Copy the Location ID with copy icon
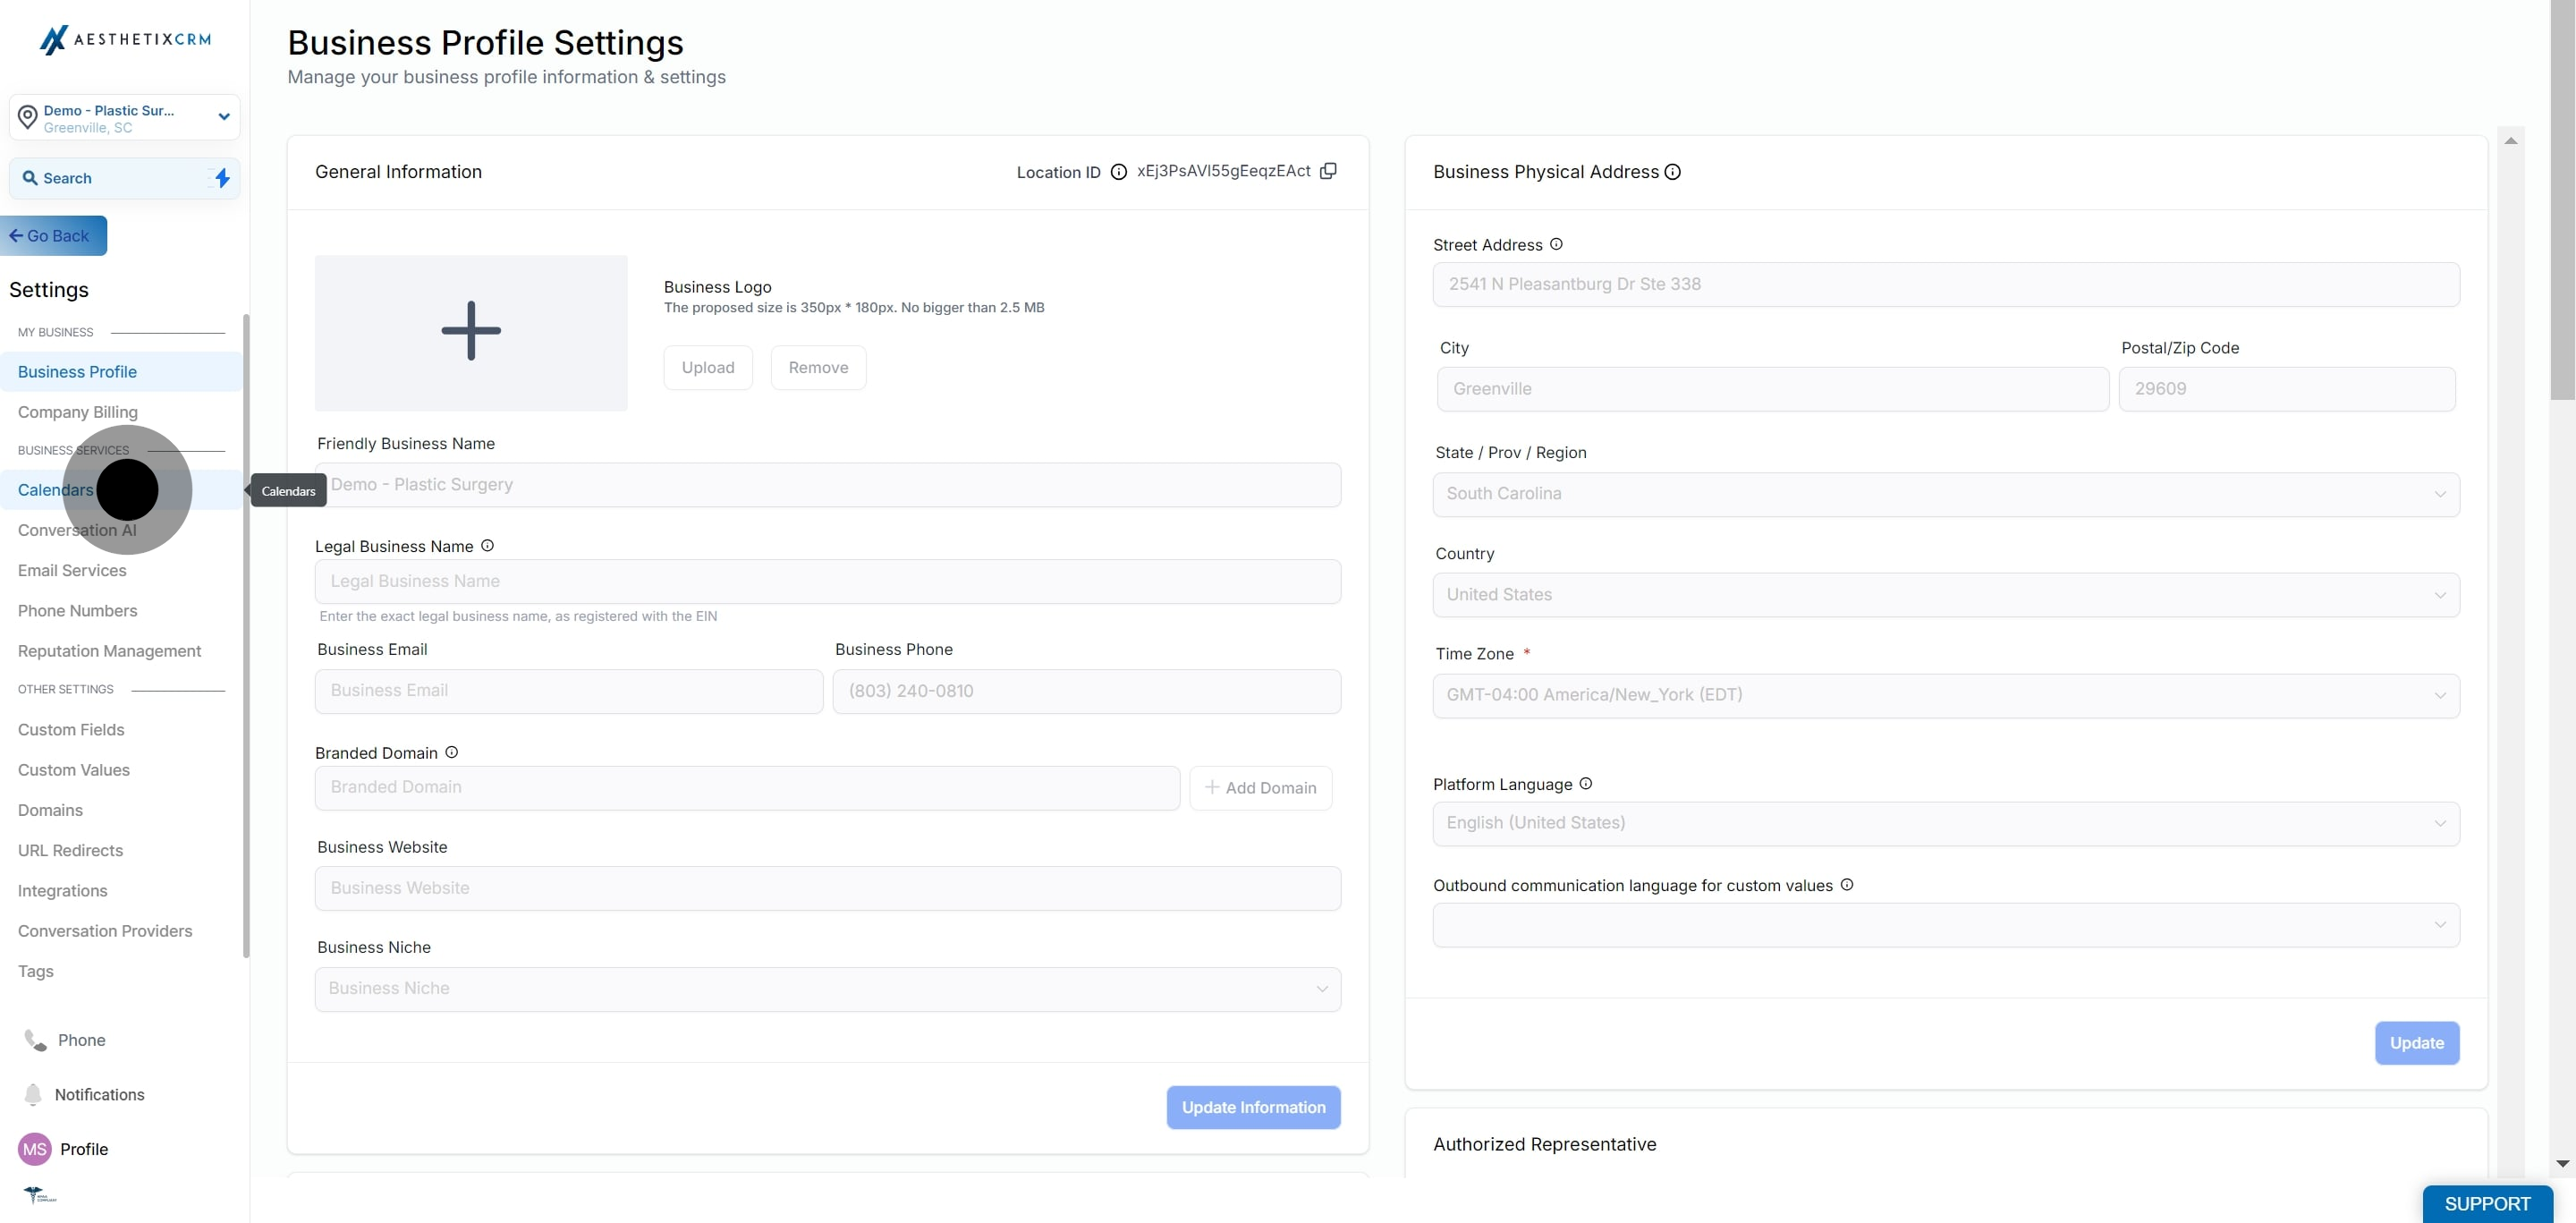This screenshot has height=1223, width=2576. (x=1328, y=171)
